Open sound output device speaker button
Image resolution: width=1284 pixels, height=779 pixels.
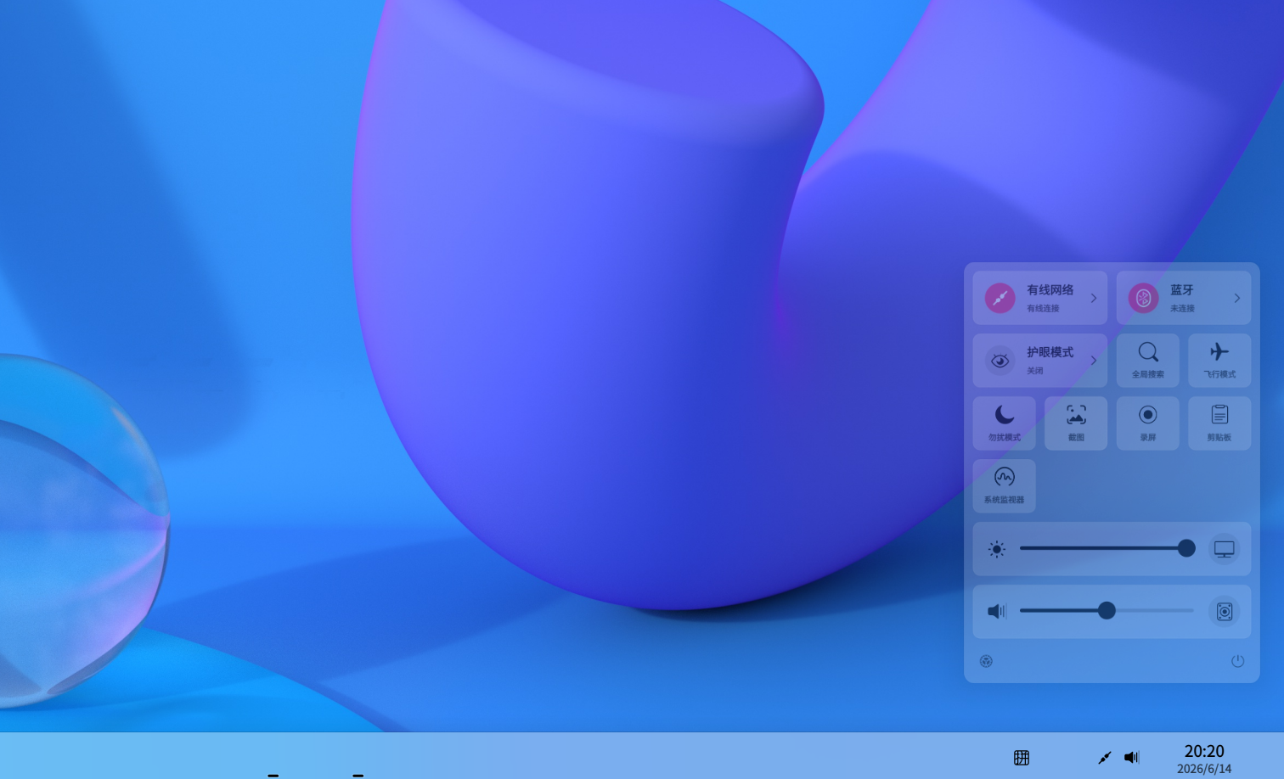pyautogui.click(x=1225, y=611)
